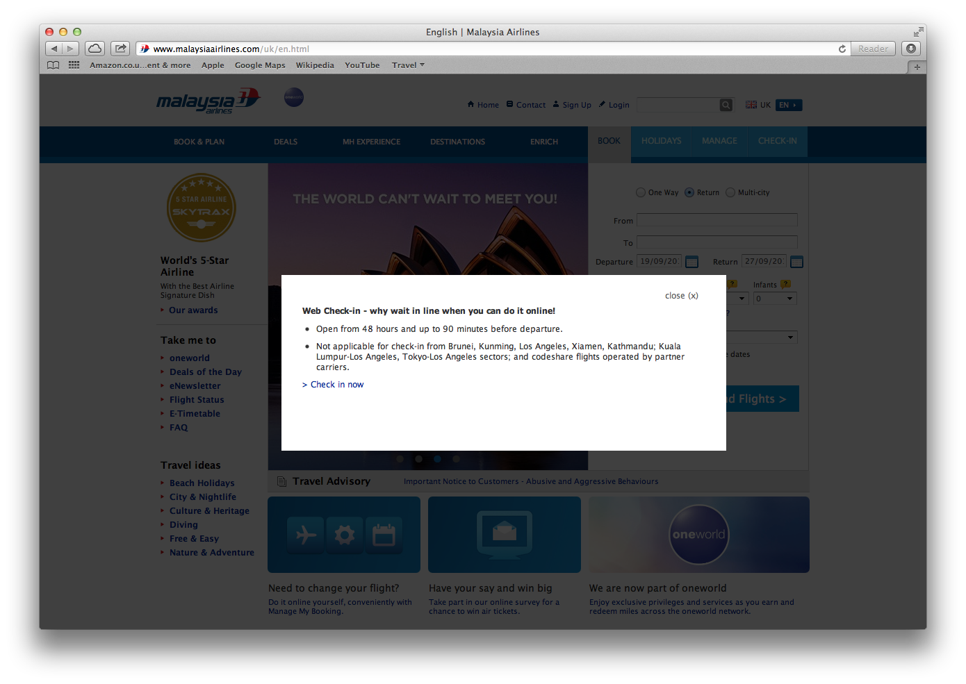Open the EN language dropdown
Screen dimensions: 966x684
pyautogui.click(x=789, y=105)
